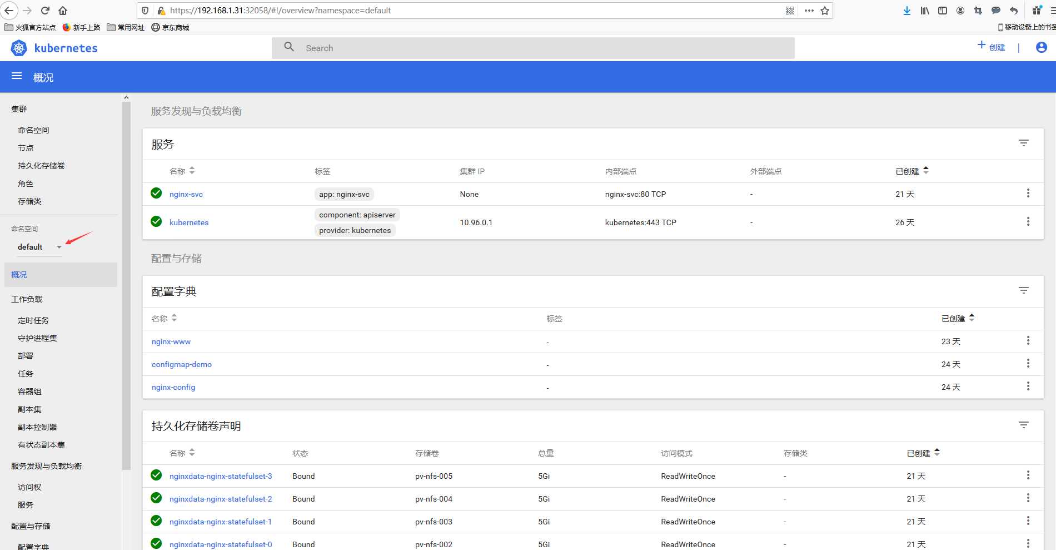Open the nginx-www config map link
1056x550 pixels.
171,341
